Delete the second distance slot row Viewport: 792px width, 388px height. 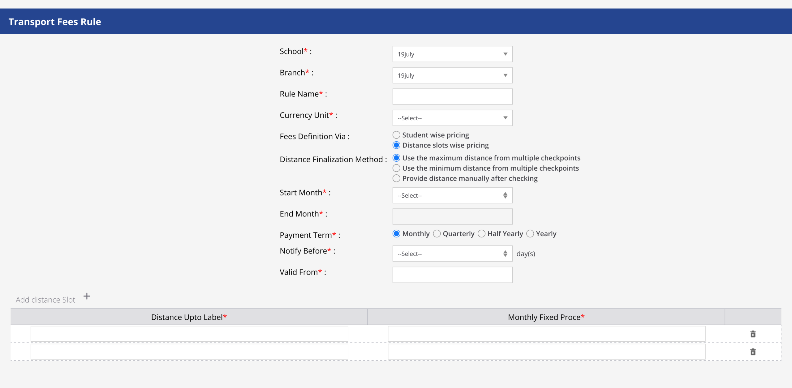click(753, 352)
